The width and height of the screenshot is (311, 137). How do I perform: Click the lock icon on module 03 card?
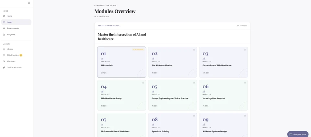(x=245, y=50)
